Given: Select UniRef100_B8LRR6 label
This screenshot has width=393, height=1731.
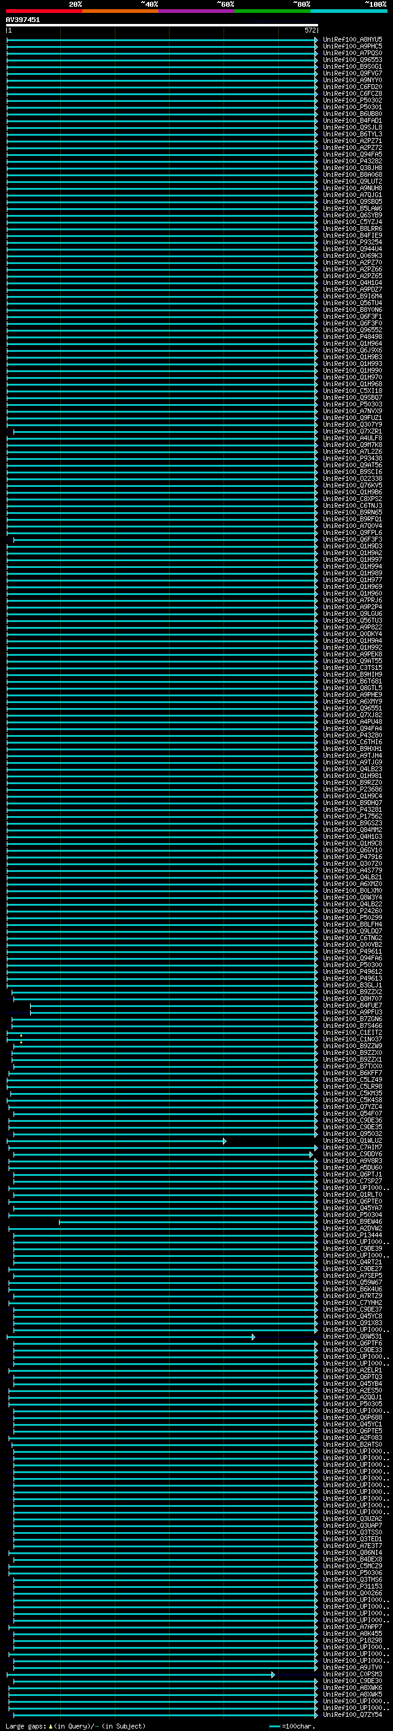Looking at the screenshot, I should [352, 228].
